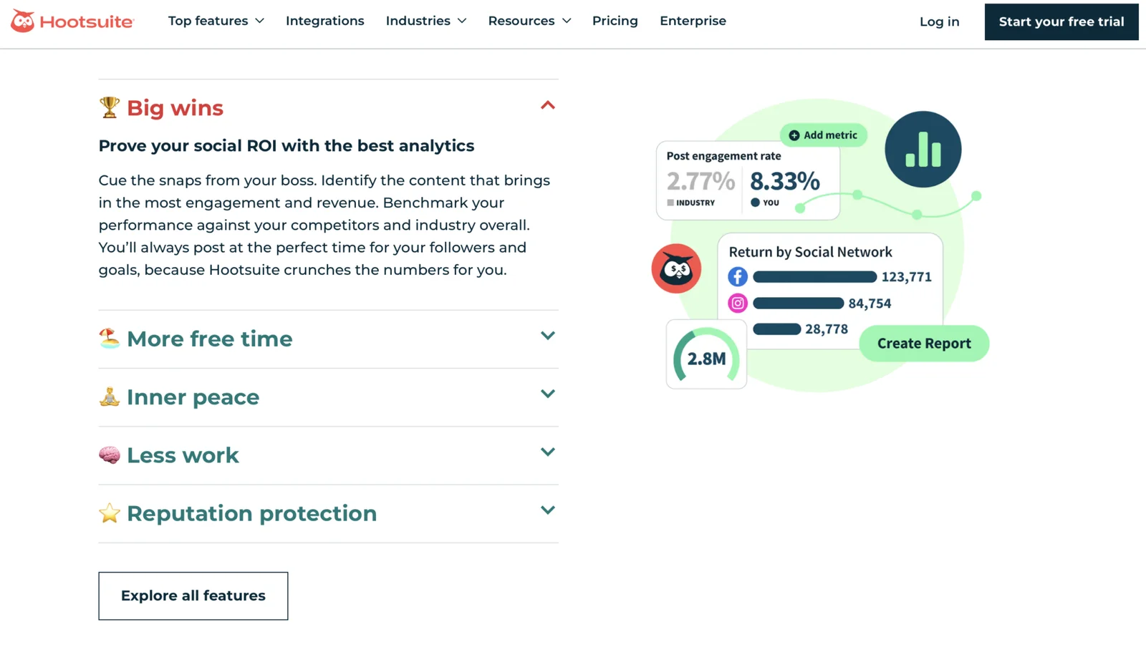Open the Inner peace heading
The image size is (1146, 665).
click(193, 397)
